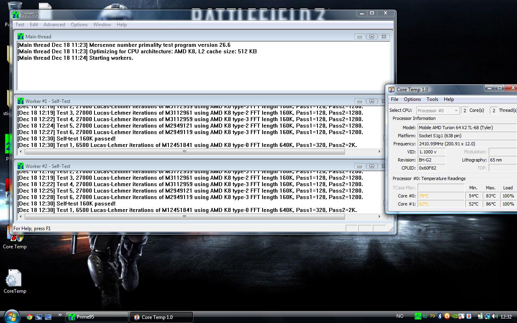517x323 pixels.
Task: Click the Main thread window icon
Action: (x=21, y=36)
